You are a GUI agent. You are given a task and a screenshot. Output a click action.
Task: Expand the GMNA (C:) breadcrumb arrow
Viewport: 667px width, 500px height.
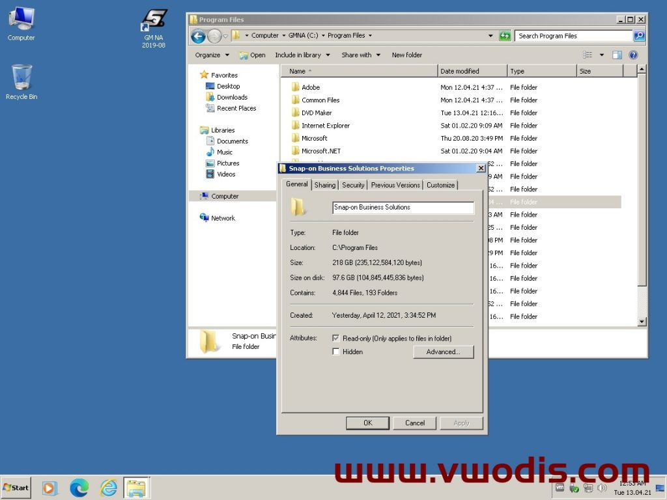tap(323, 36)
